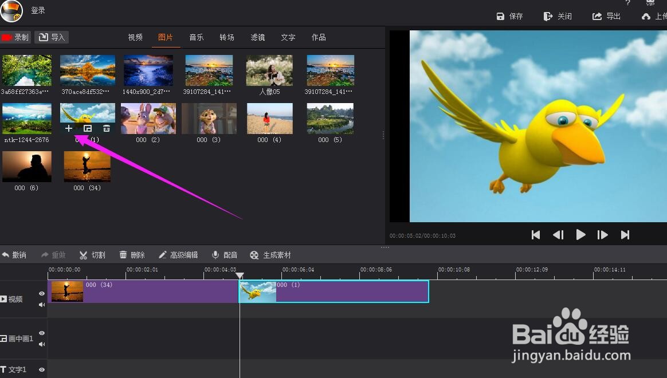This screenshot has height=378, width=667.
Task: Select thumbnail 000 (6) silhouette
Action: (x=27, y=167)
